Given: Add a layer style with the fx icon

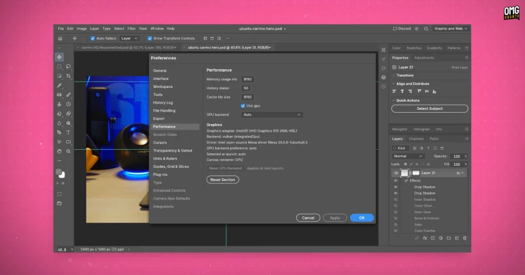Looking at the screenshot, I should [x=425, y=238].
